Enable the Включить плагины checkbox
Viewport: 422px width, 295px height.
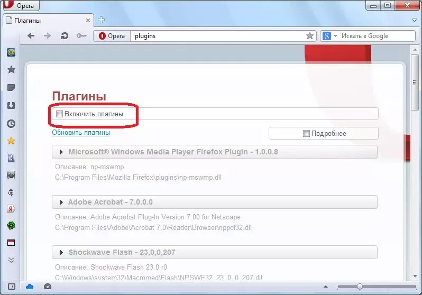pos(59,114)
